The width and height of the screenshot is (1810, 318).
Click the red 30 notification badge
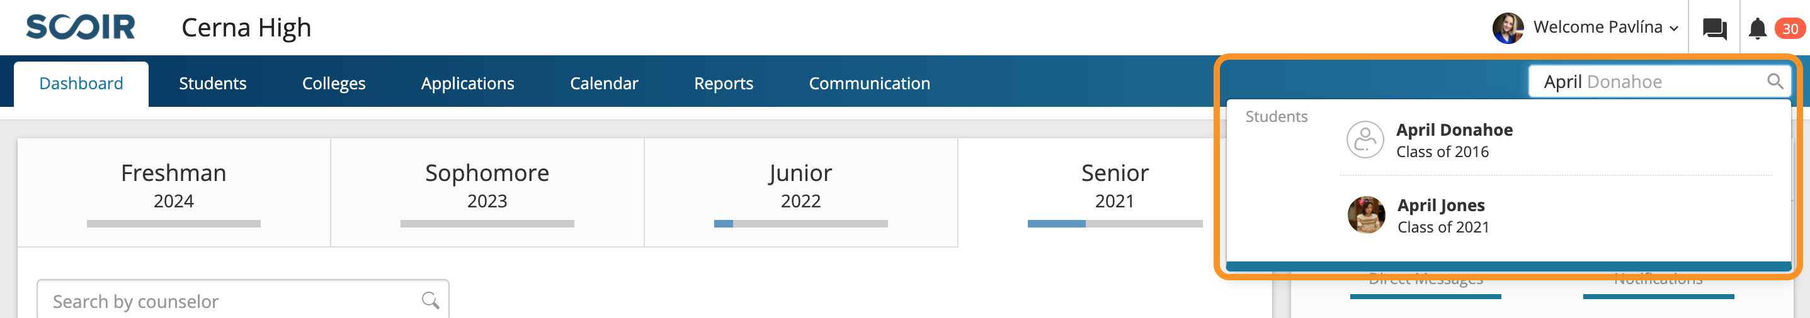click(x=1789, y=29)
